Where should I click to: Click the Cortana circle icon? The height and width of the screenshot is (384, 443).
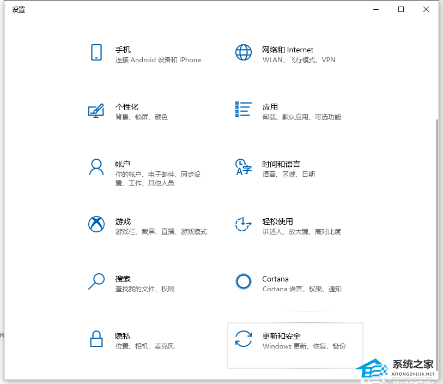[243, 281]
